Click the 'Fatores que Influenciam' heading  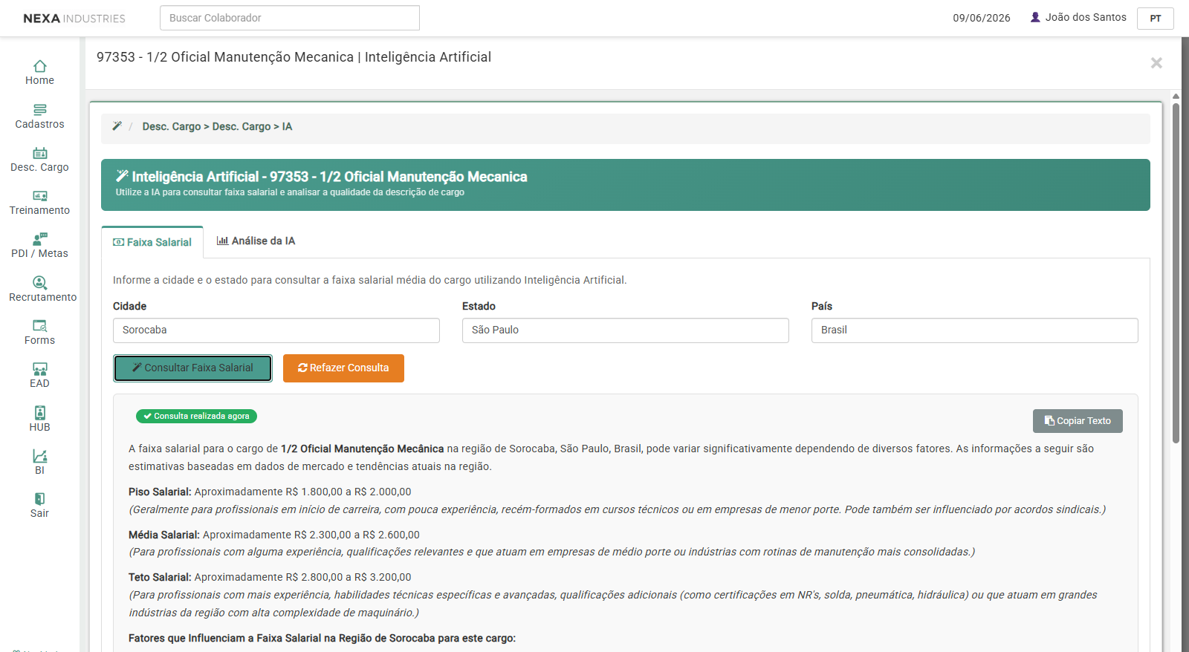click(x=322, y=638)
